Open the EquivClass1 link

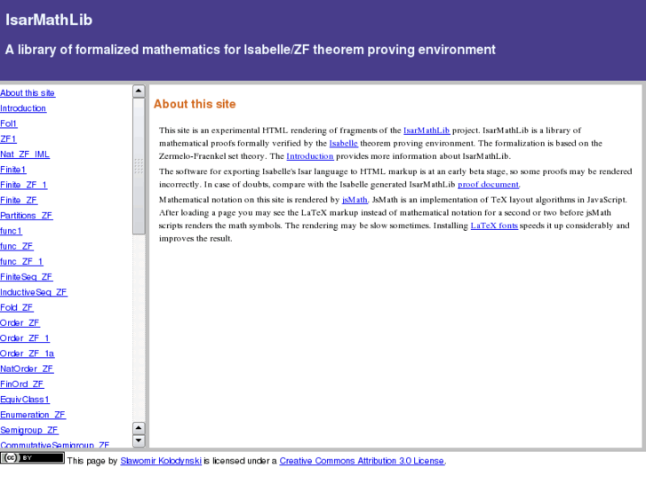[x=25, y=400]
